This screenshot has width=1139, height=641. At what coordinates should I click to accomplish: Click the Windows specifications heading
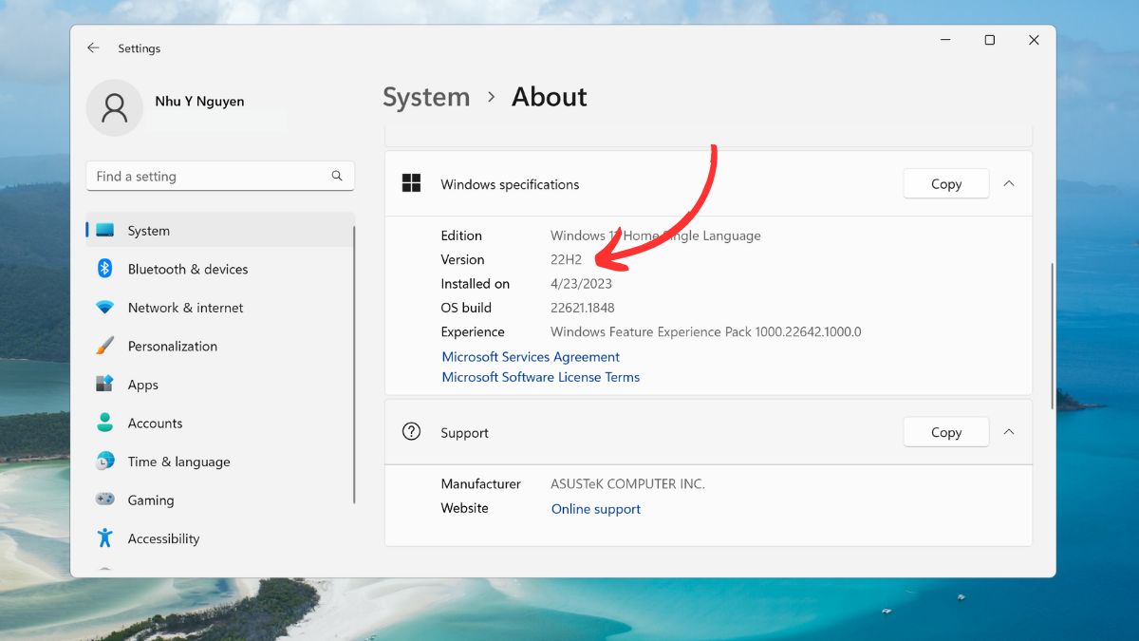(x=510, y=184)
